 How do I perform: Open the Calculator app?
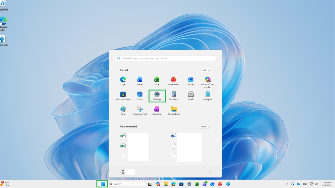pos(174,96)
